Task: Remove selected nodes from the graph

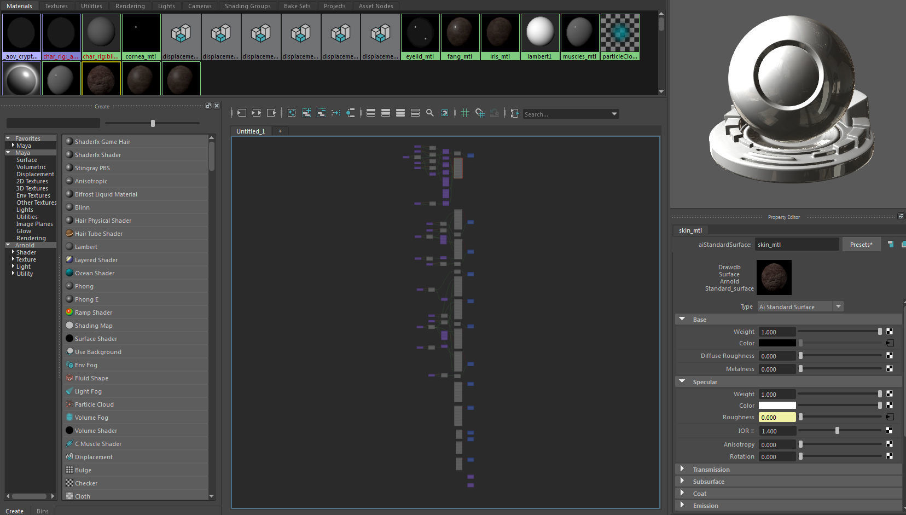Action: [321, 113]
